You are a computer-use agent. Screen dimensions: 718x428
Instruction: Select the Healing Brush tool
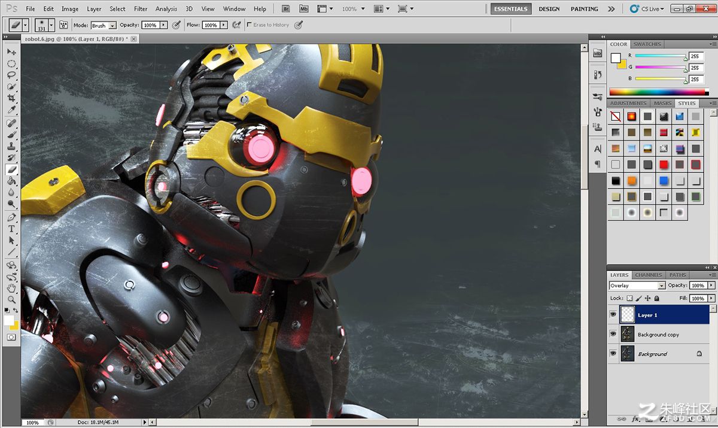pyautogui.click(x=11, y=123)
